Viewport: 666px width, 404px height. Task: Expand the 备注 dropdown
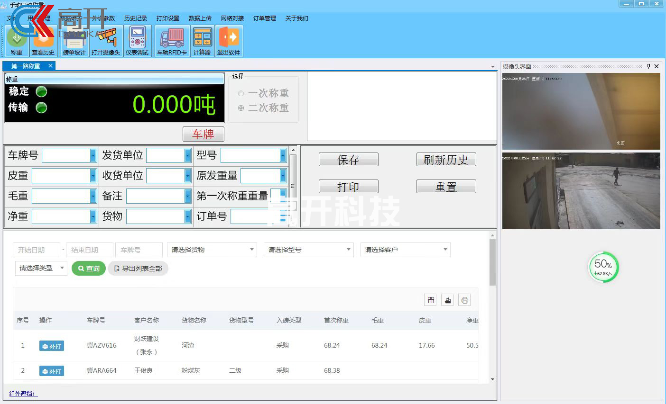188,196
